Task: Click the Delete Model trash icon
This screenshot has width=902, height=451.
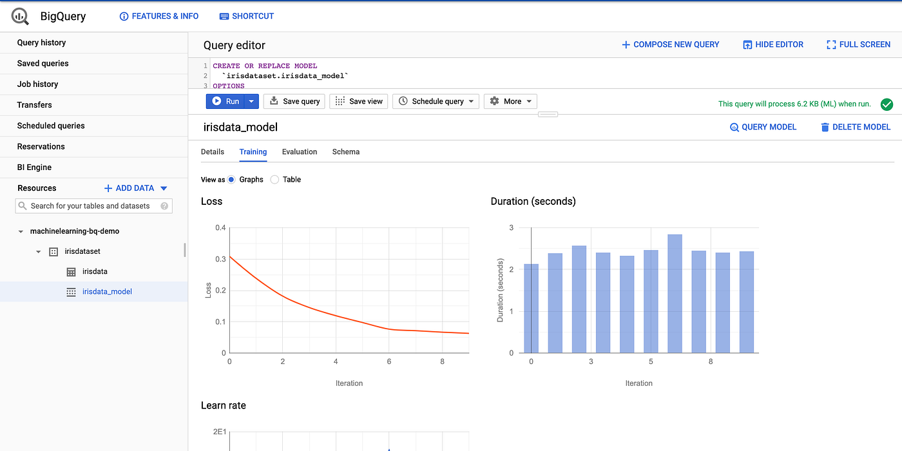Action: (826, 127)
